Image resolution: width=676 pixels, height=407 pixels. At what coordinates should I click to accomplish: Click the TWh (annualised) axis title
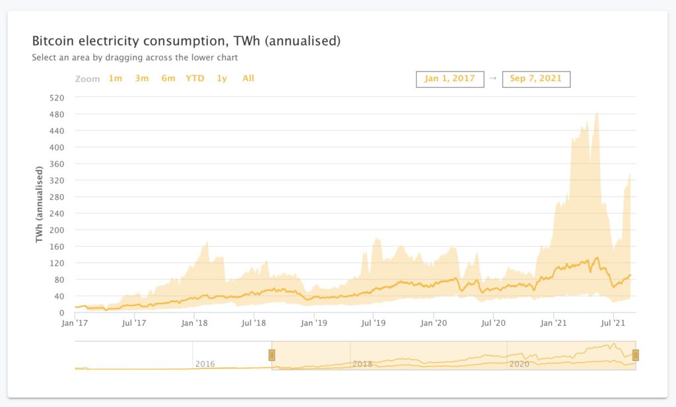click(39, 204)
